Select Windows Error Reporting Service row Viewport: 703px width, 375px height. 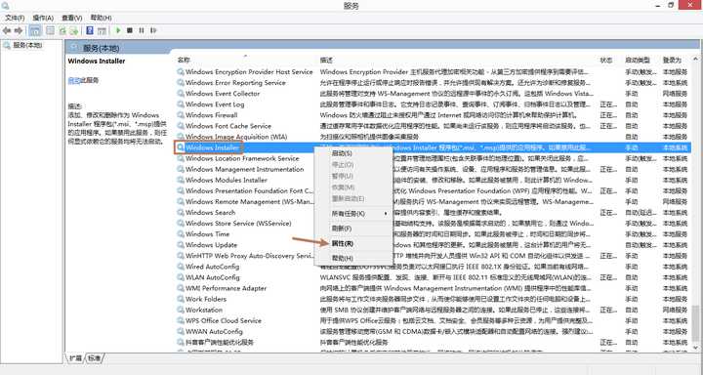tap(434, 83)
